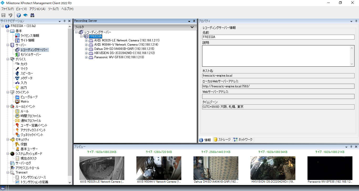Image resolution: width=359 pixels, height=191 pixels.
Task: Collapse the クライアント node in site navigation
Action: point(8,92)
